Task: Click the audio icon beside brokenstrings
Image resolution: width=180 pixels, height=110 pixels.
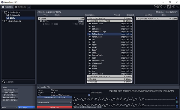Action: (x=90, y=32)
